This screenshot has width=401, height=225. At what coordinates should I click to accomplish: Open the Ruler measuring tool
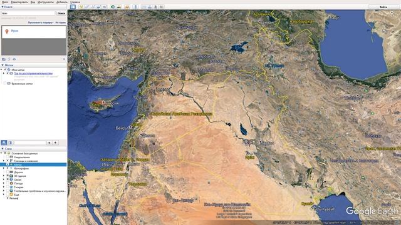pos(135,7)
